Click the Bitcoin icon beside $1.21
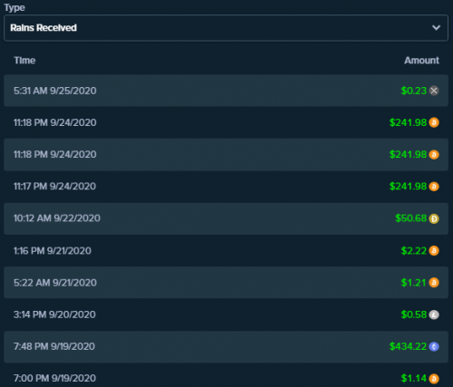Screen dimensions: 453x387 coord(434,283)
